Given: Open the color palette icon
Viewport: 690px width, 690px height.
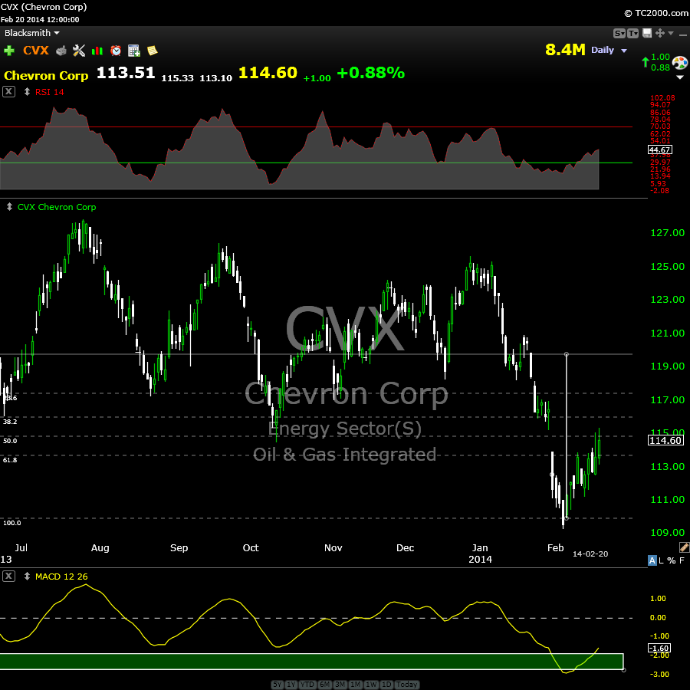Looking at the screenshot, I should point(680,63).
